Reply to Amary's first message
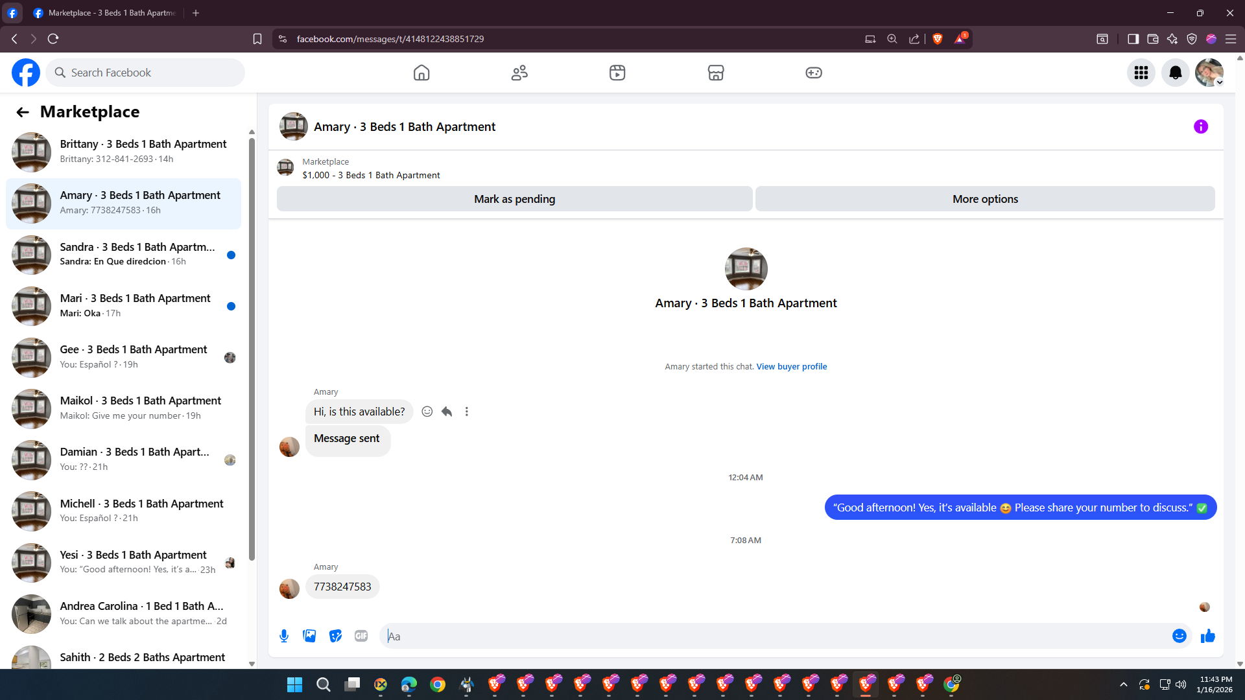The image size is (1245, 700). click(447, 412)
